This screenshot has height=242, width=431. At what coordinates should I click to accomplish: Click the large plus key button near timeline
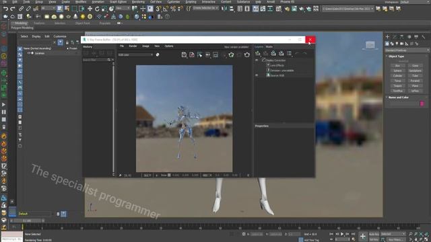(x=362, y=236)
